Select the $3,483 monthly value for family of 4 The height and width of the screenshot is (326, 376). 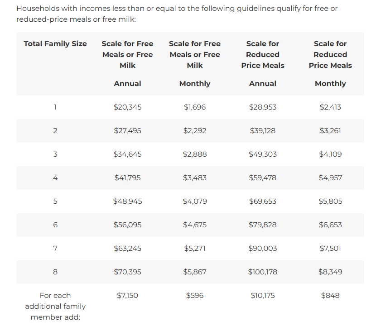[x=195, y=177]
